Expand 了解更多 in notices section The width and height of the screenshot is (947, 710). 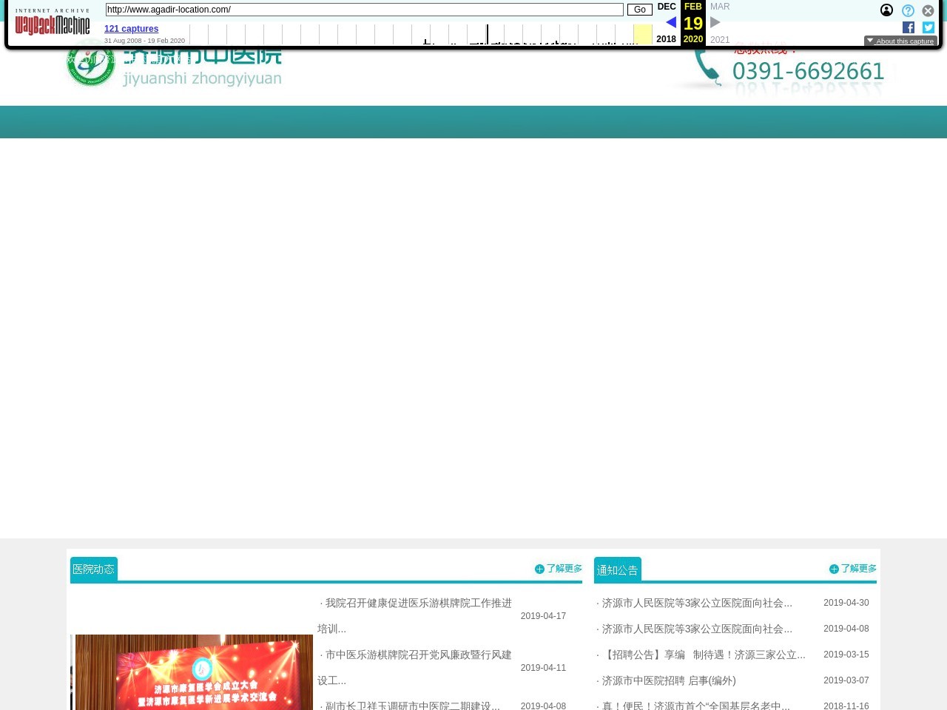coord(853,569)
